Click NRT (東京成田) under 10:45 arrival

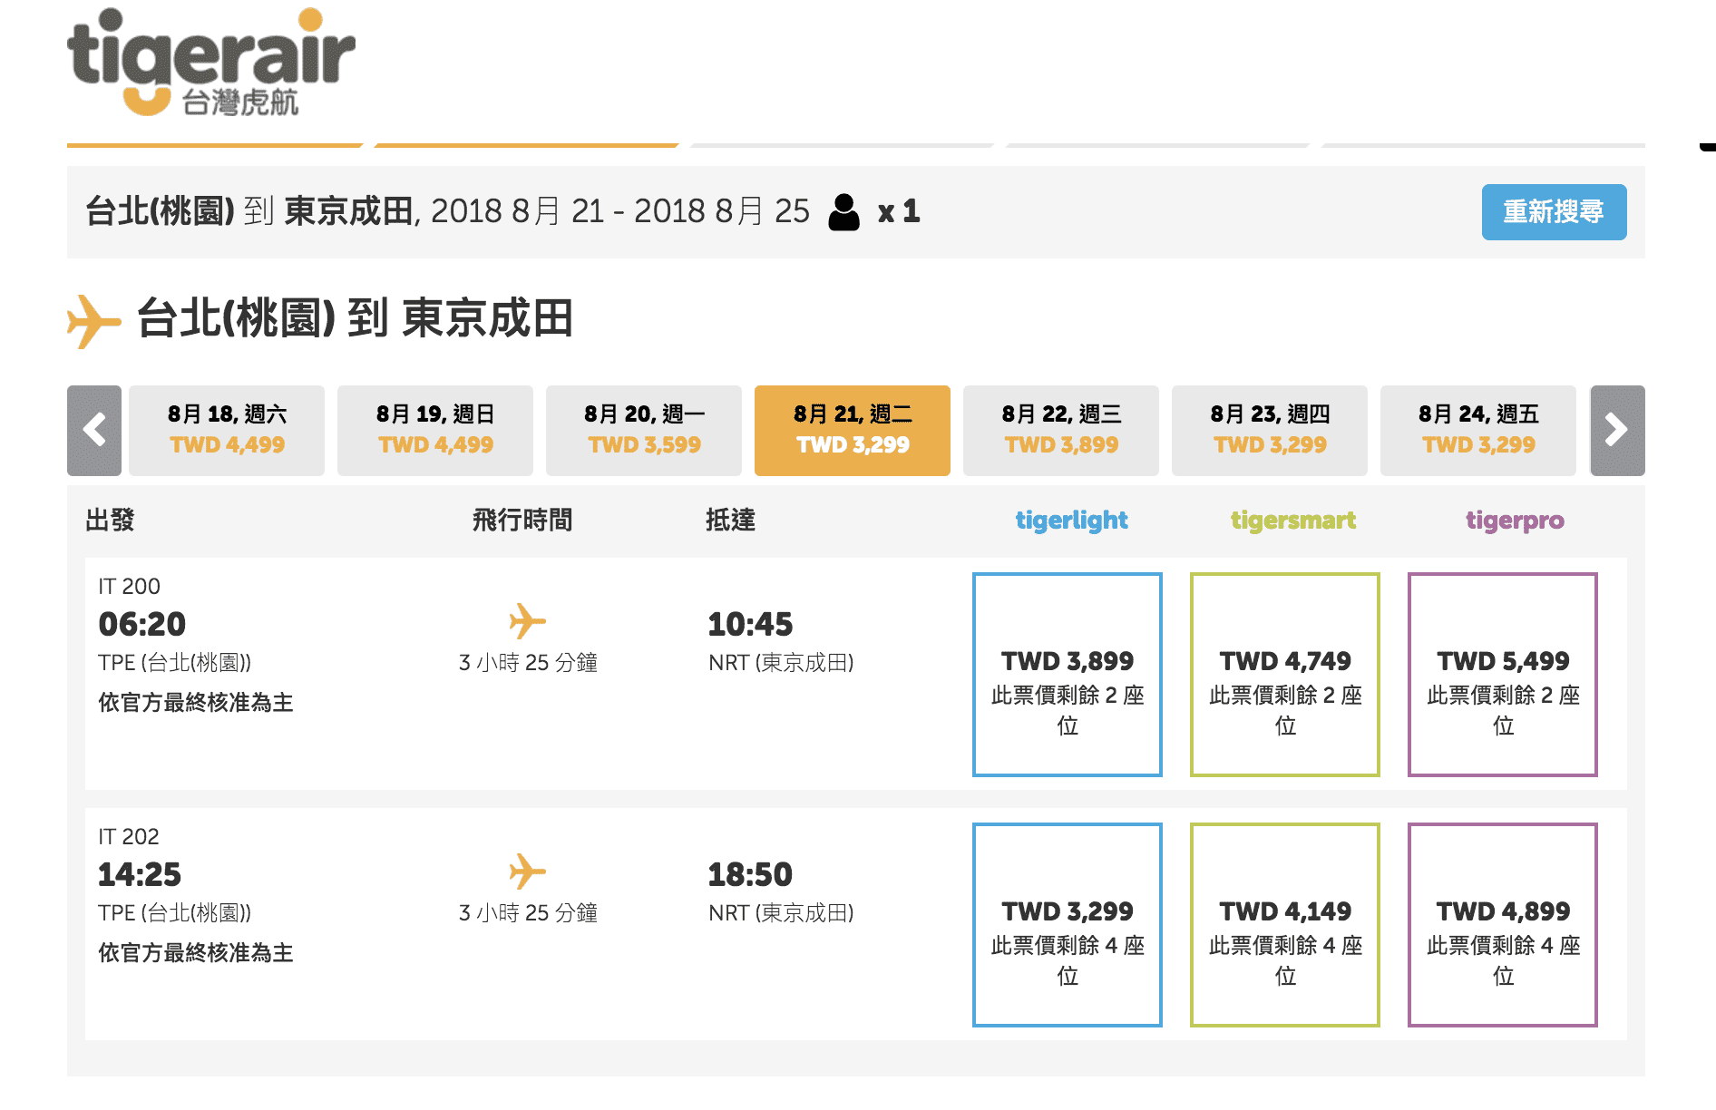(781, 663)
